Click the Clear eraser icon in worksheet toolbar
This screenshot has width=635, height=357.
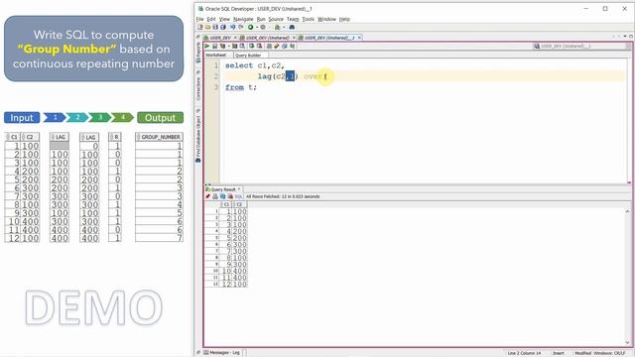click(x=277, y=47)
